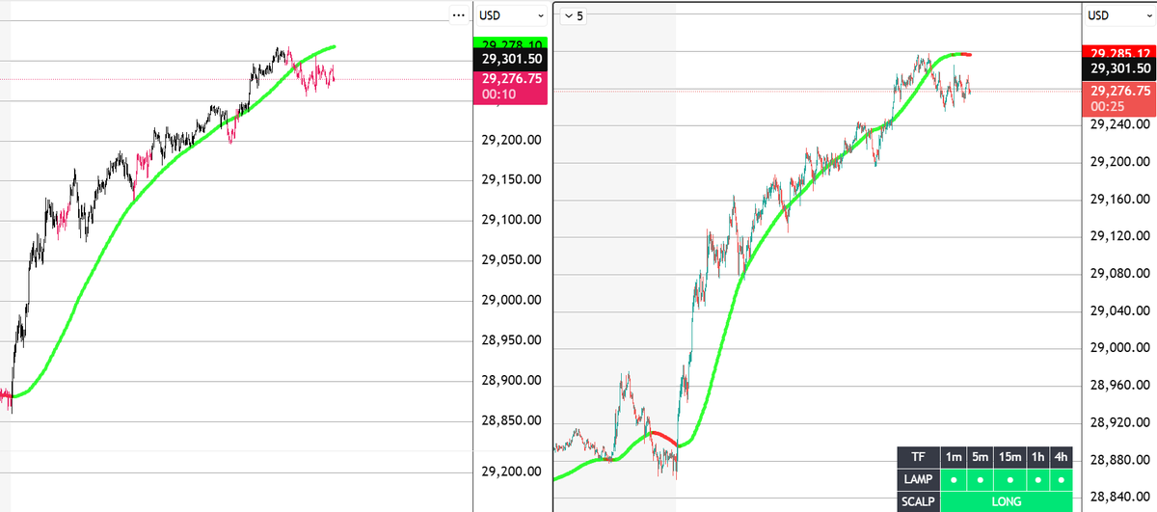Click the TF header cell in indicator table
The width and height of the screenshot is (1157, 512).
(917, 457)
